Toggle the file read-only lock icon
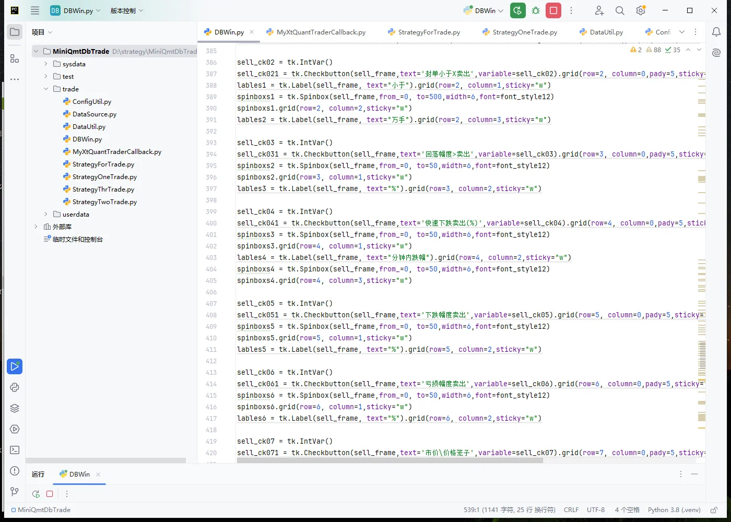This screenshot has height=522, width=731. 714,510
